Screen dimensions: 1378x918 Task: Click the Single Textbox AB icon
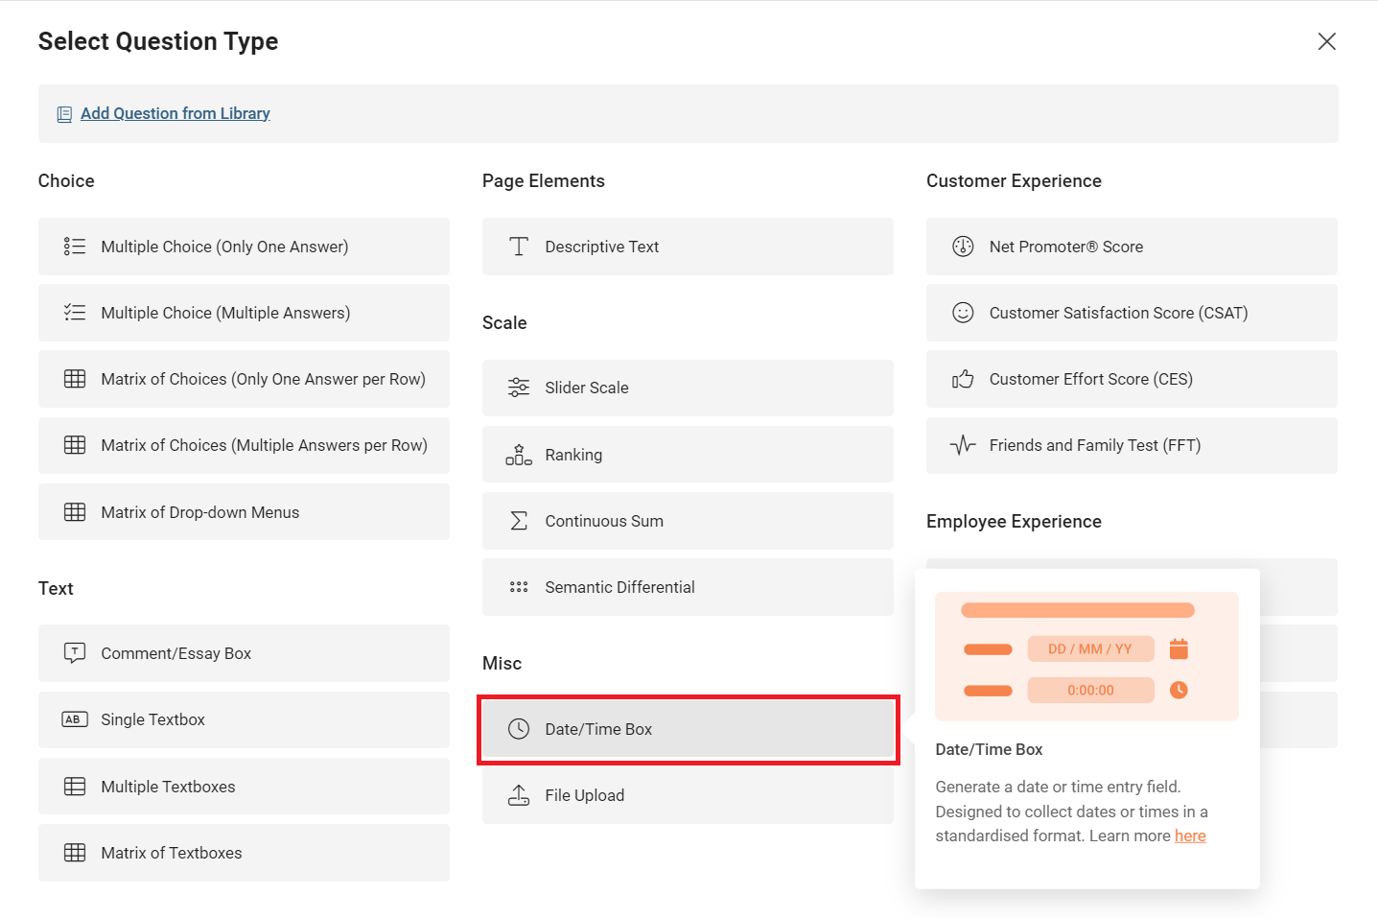[x=75, y=719]
